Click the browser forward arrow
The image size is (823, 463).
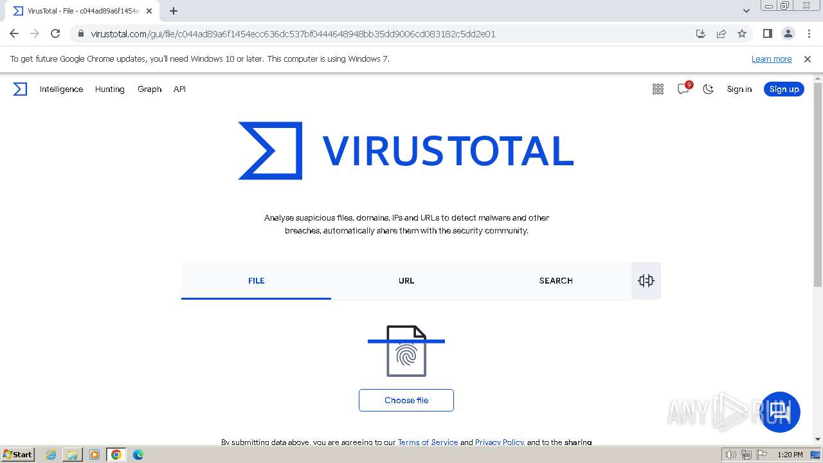(35, 34)
